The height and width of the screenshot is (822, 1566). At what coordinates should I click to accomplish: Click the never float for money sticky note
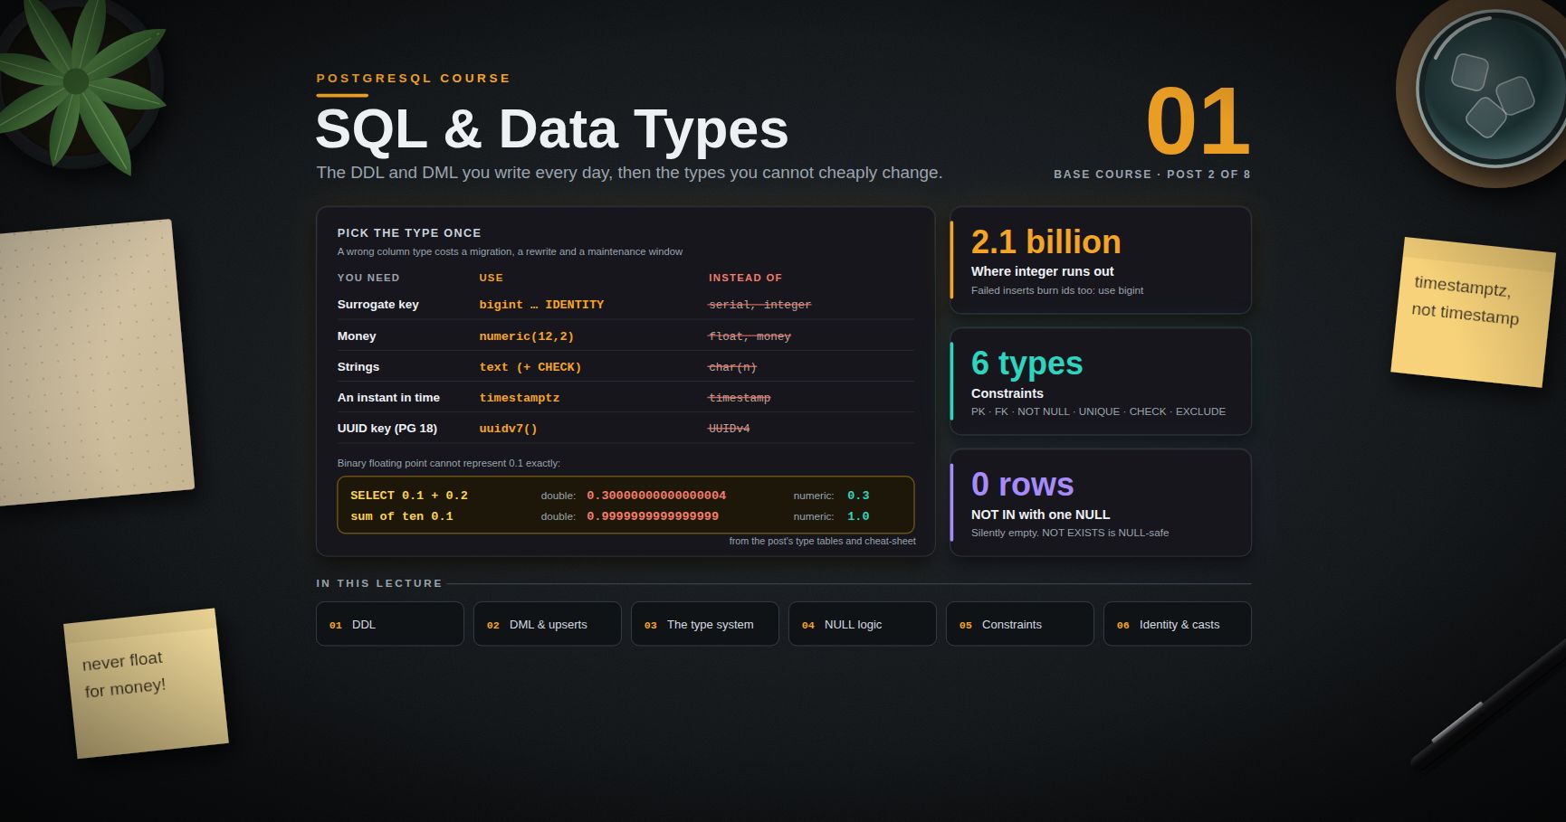(x=146, y=684)
